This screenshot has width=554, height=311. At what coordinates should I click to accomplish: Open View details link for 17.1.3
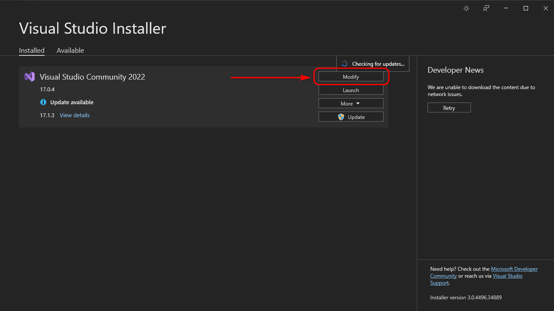coord(75,115)
